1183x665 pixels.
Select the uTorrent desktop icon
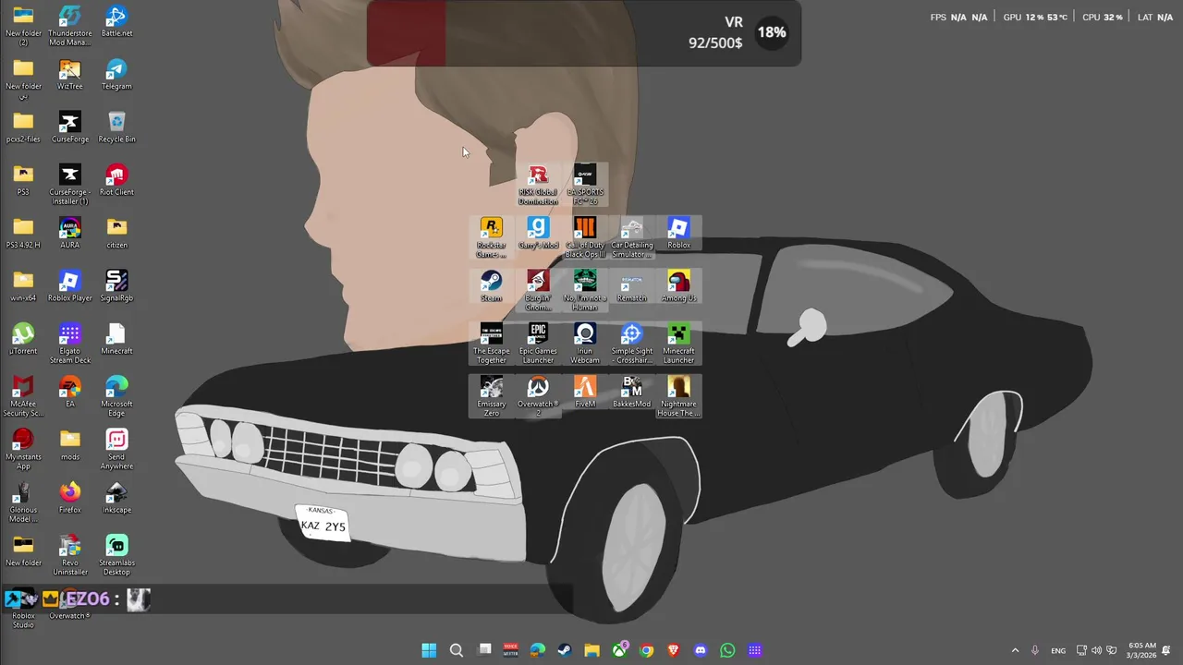coord(23,340)
